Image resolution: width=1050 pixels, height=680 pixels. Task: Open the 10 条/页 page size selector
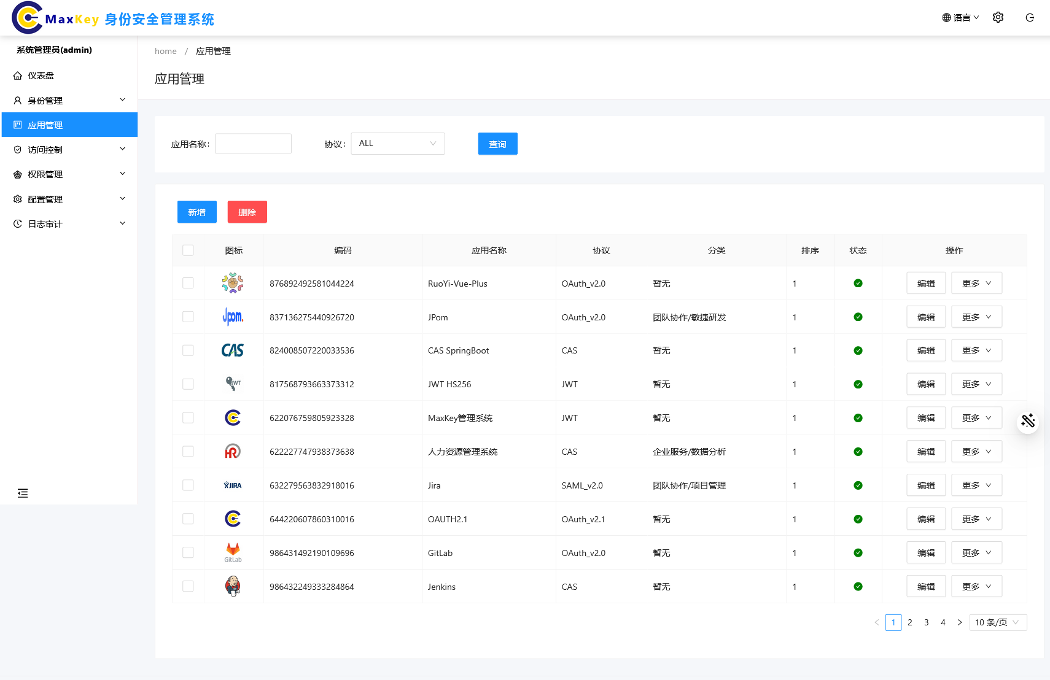tap(997, 622)
